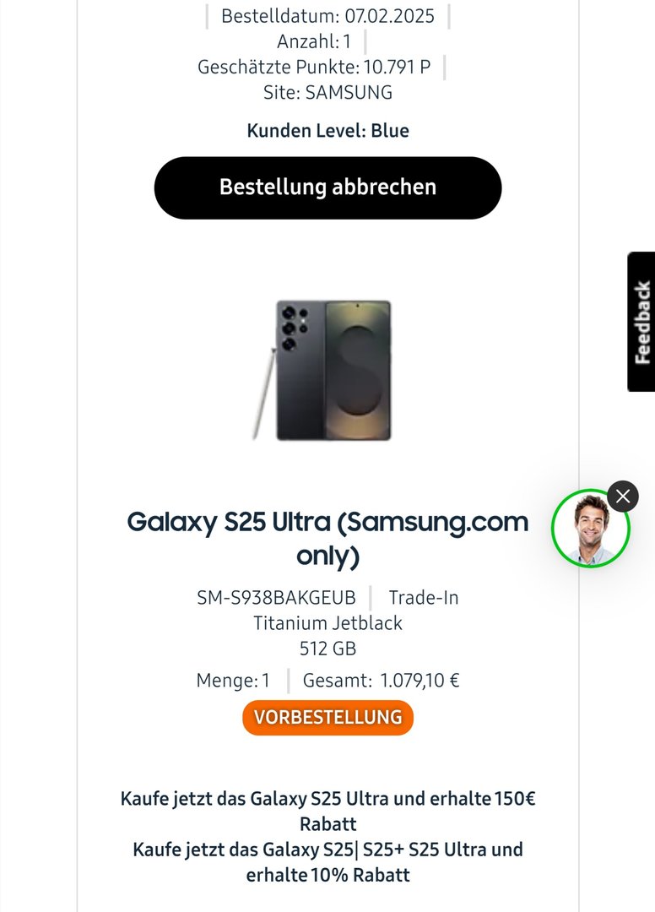Open the Feedback side tab
Viewport: 655px width, 912px height.
[641, 322]
